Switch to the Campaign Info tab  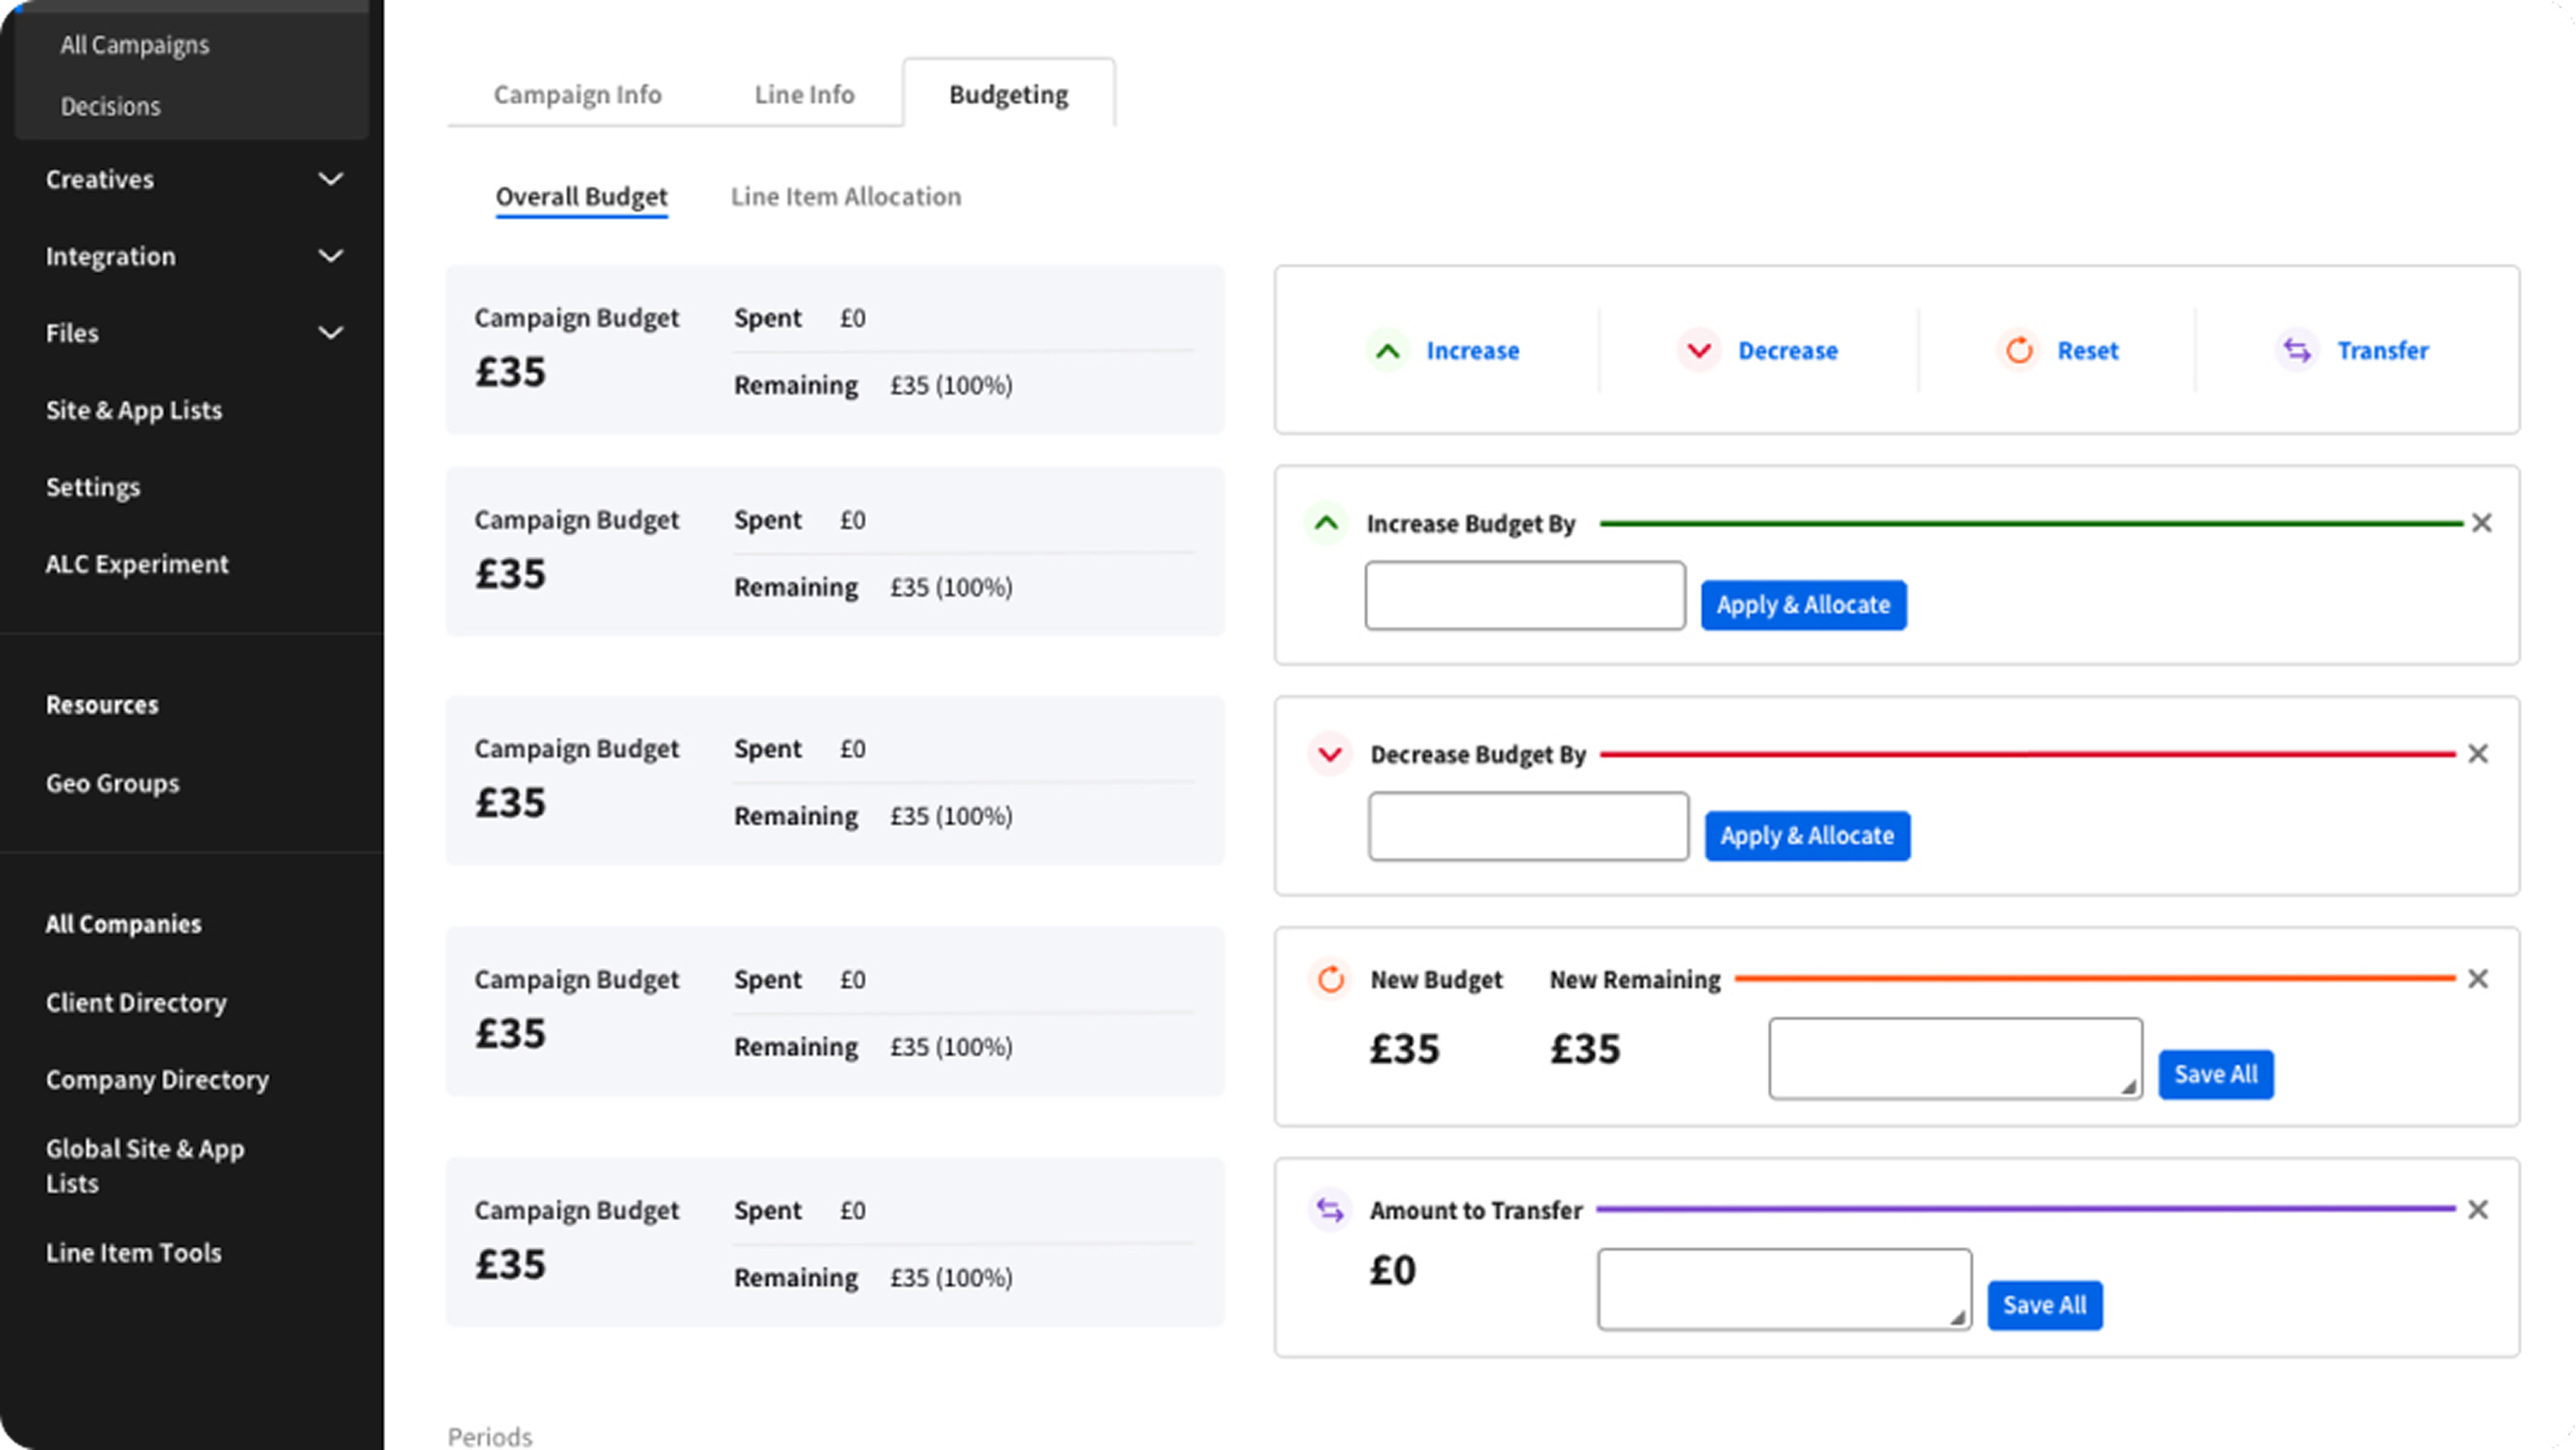coord(577,94)
